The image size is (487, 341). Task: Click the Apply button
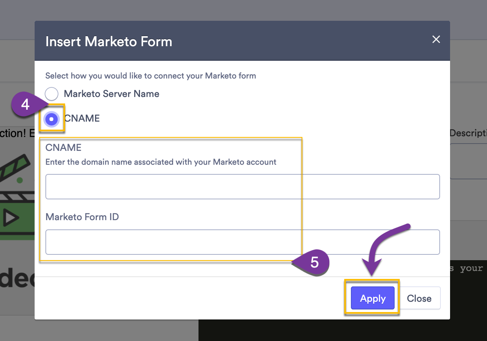click(373, 298)
